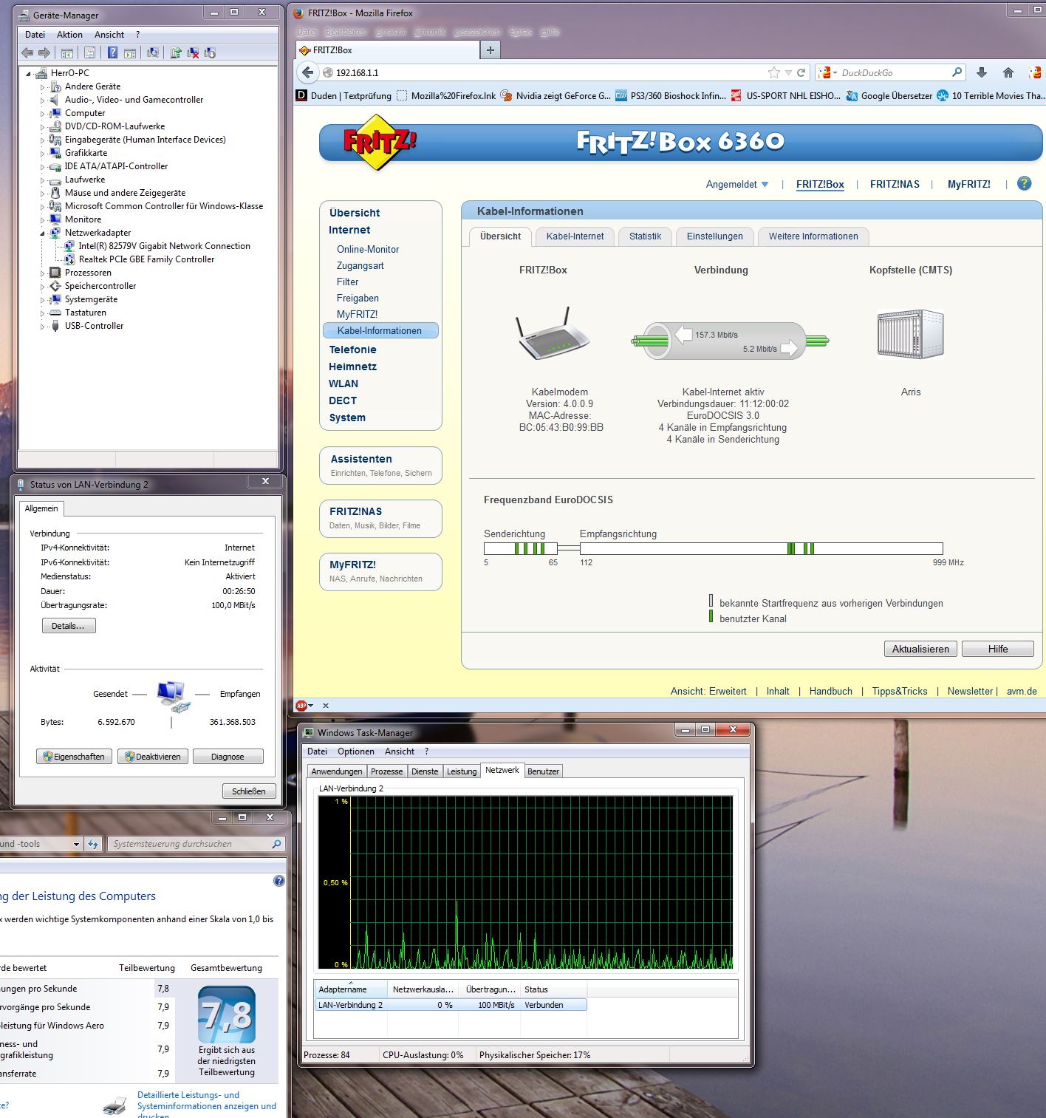1046x1118 pixels.
Task: Expand the USB-Controller node
Action: point(43,327)
